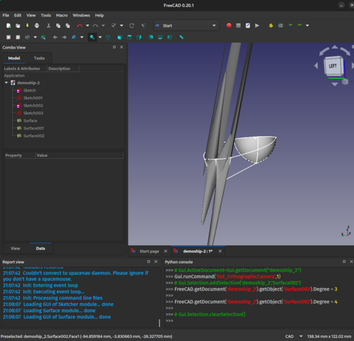The width and height of the screenshot is (354, 341).
Task: Open the Windows menu
Action: point(81,15)
